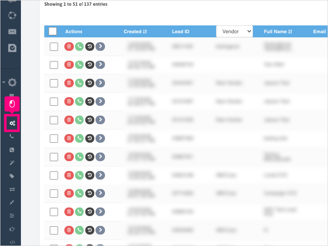328x246 pixels.
Task: Check the ninth lead row checkbox
Action: pyautogui.click(x=54, y=194)
